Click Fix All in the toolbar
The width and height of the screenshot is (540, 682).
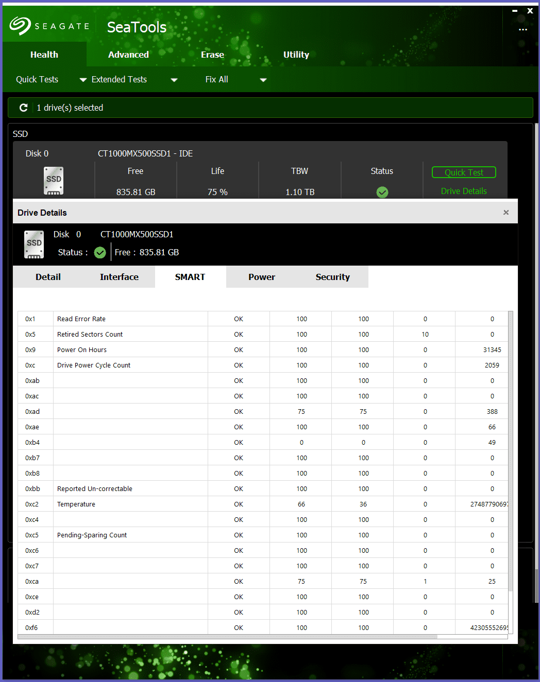216,79
